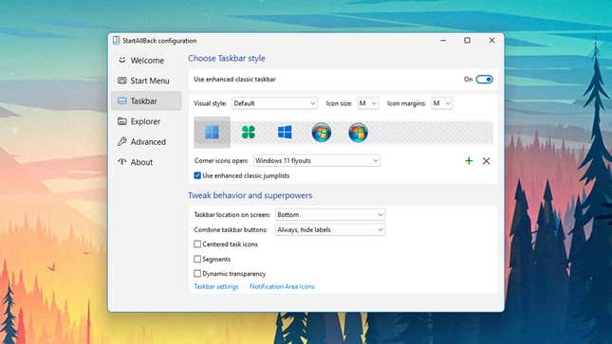612x344 pixels.
Task: Go to the Welcome page
Action: point(147,61)
